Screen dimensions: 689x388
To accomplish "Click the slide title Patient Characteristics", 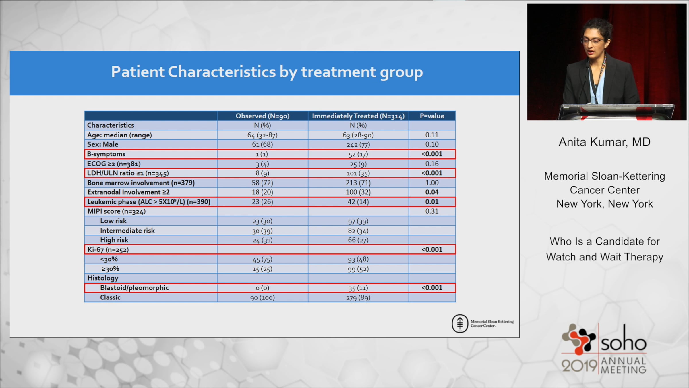I will pos(267,72).
